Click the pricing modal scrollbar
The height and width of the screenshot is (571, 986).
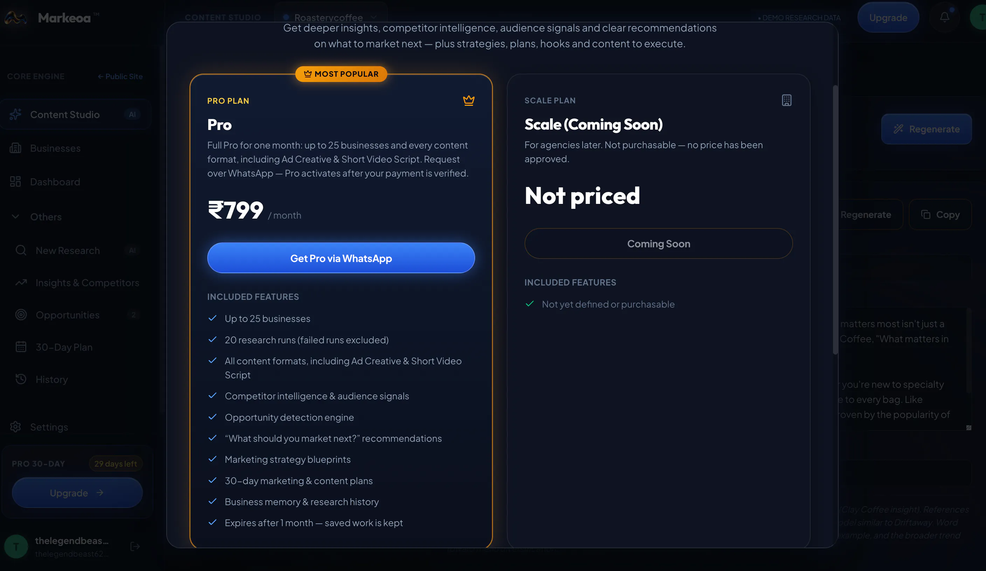pyautogui.click(x=835, y=219)
